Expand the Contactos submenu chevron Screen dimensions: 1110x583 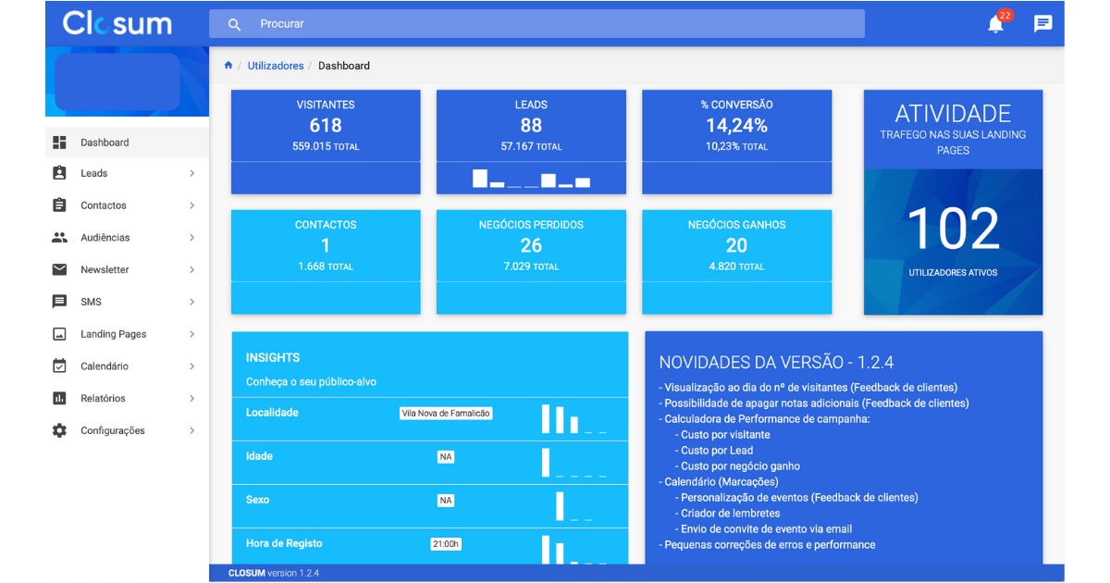[192, 205]
